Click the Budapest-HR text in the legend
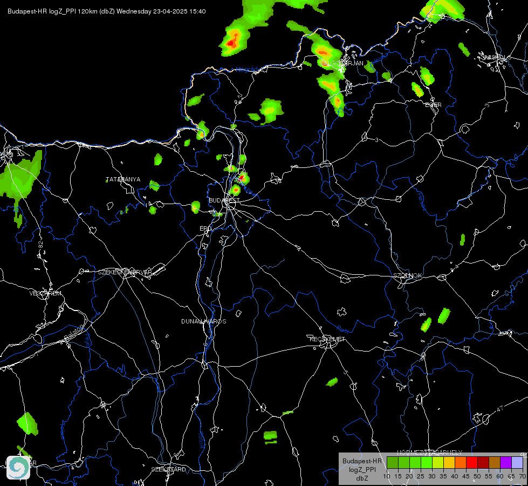This screenshot has height=486, width=528. (x=362, y=461)
